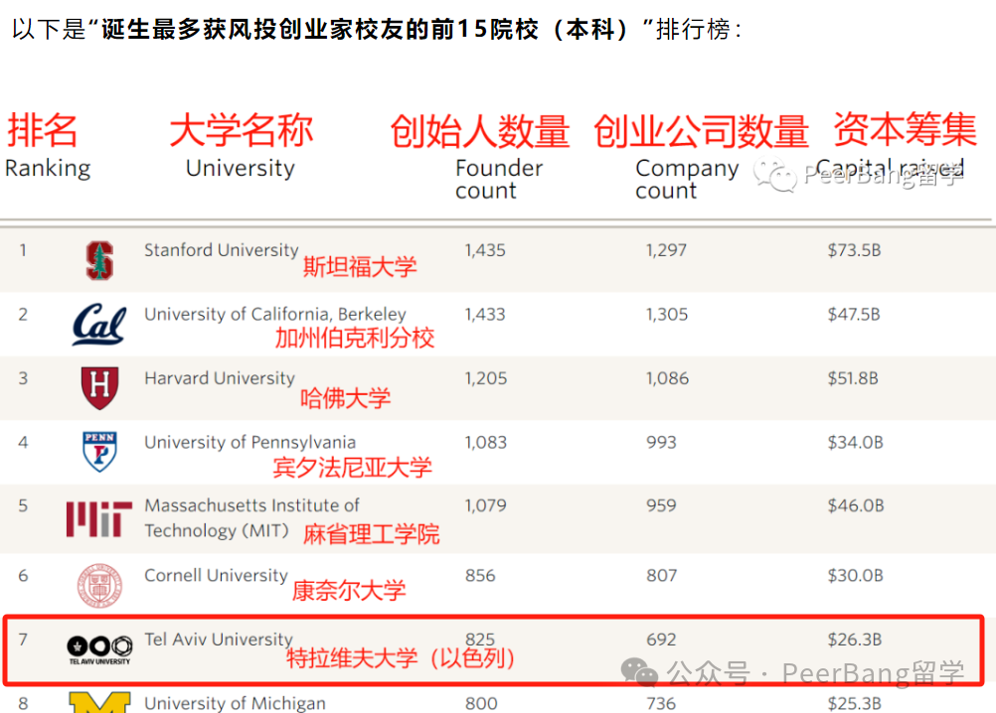Click Tel Aviv's company count '692'
This screenshot has width=996, height=713.
point(661,639)
